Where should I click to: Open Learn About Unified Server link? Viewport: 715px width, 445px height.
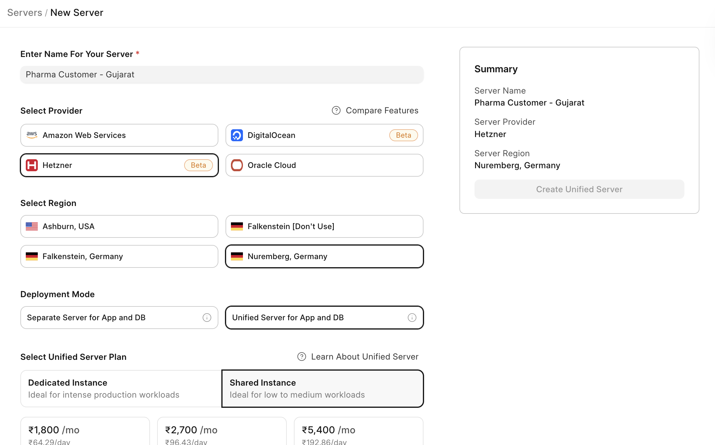[364, 357]
